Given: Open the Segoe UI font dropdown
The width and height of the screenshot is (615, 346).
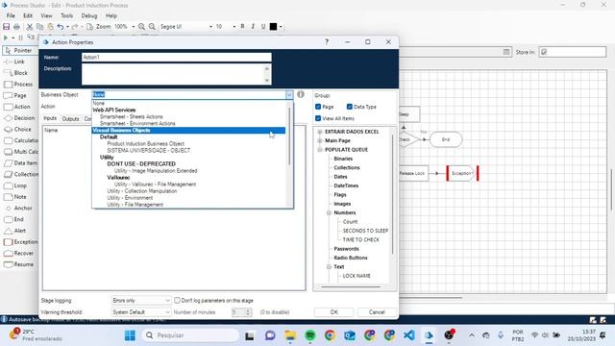Looking at the screenshot, I should 211,27.
